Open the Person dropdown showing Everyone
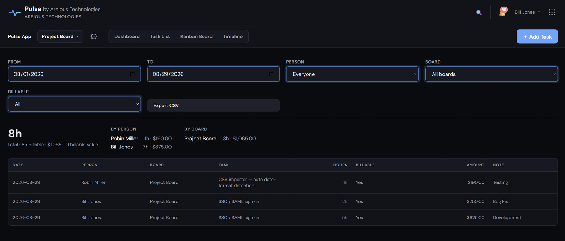Viewport: 565px width, 241px height. (352, 74)
